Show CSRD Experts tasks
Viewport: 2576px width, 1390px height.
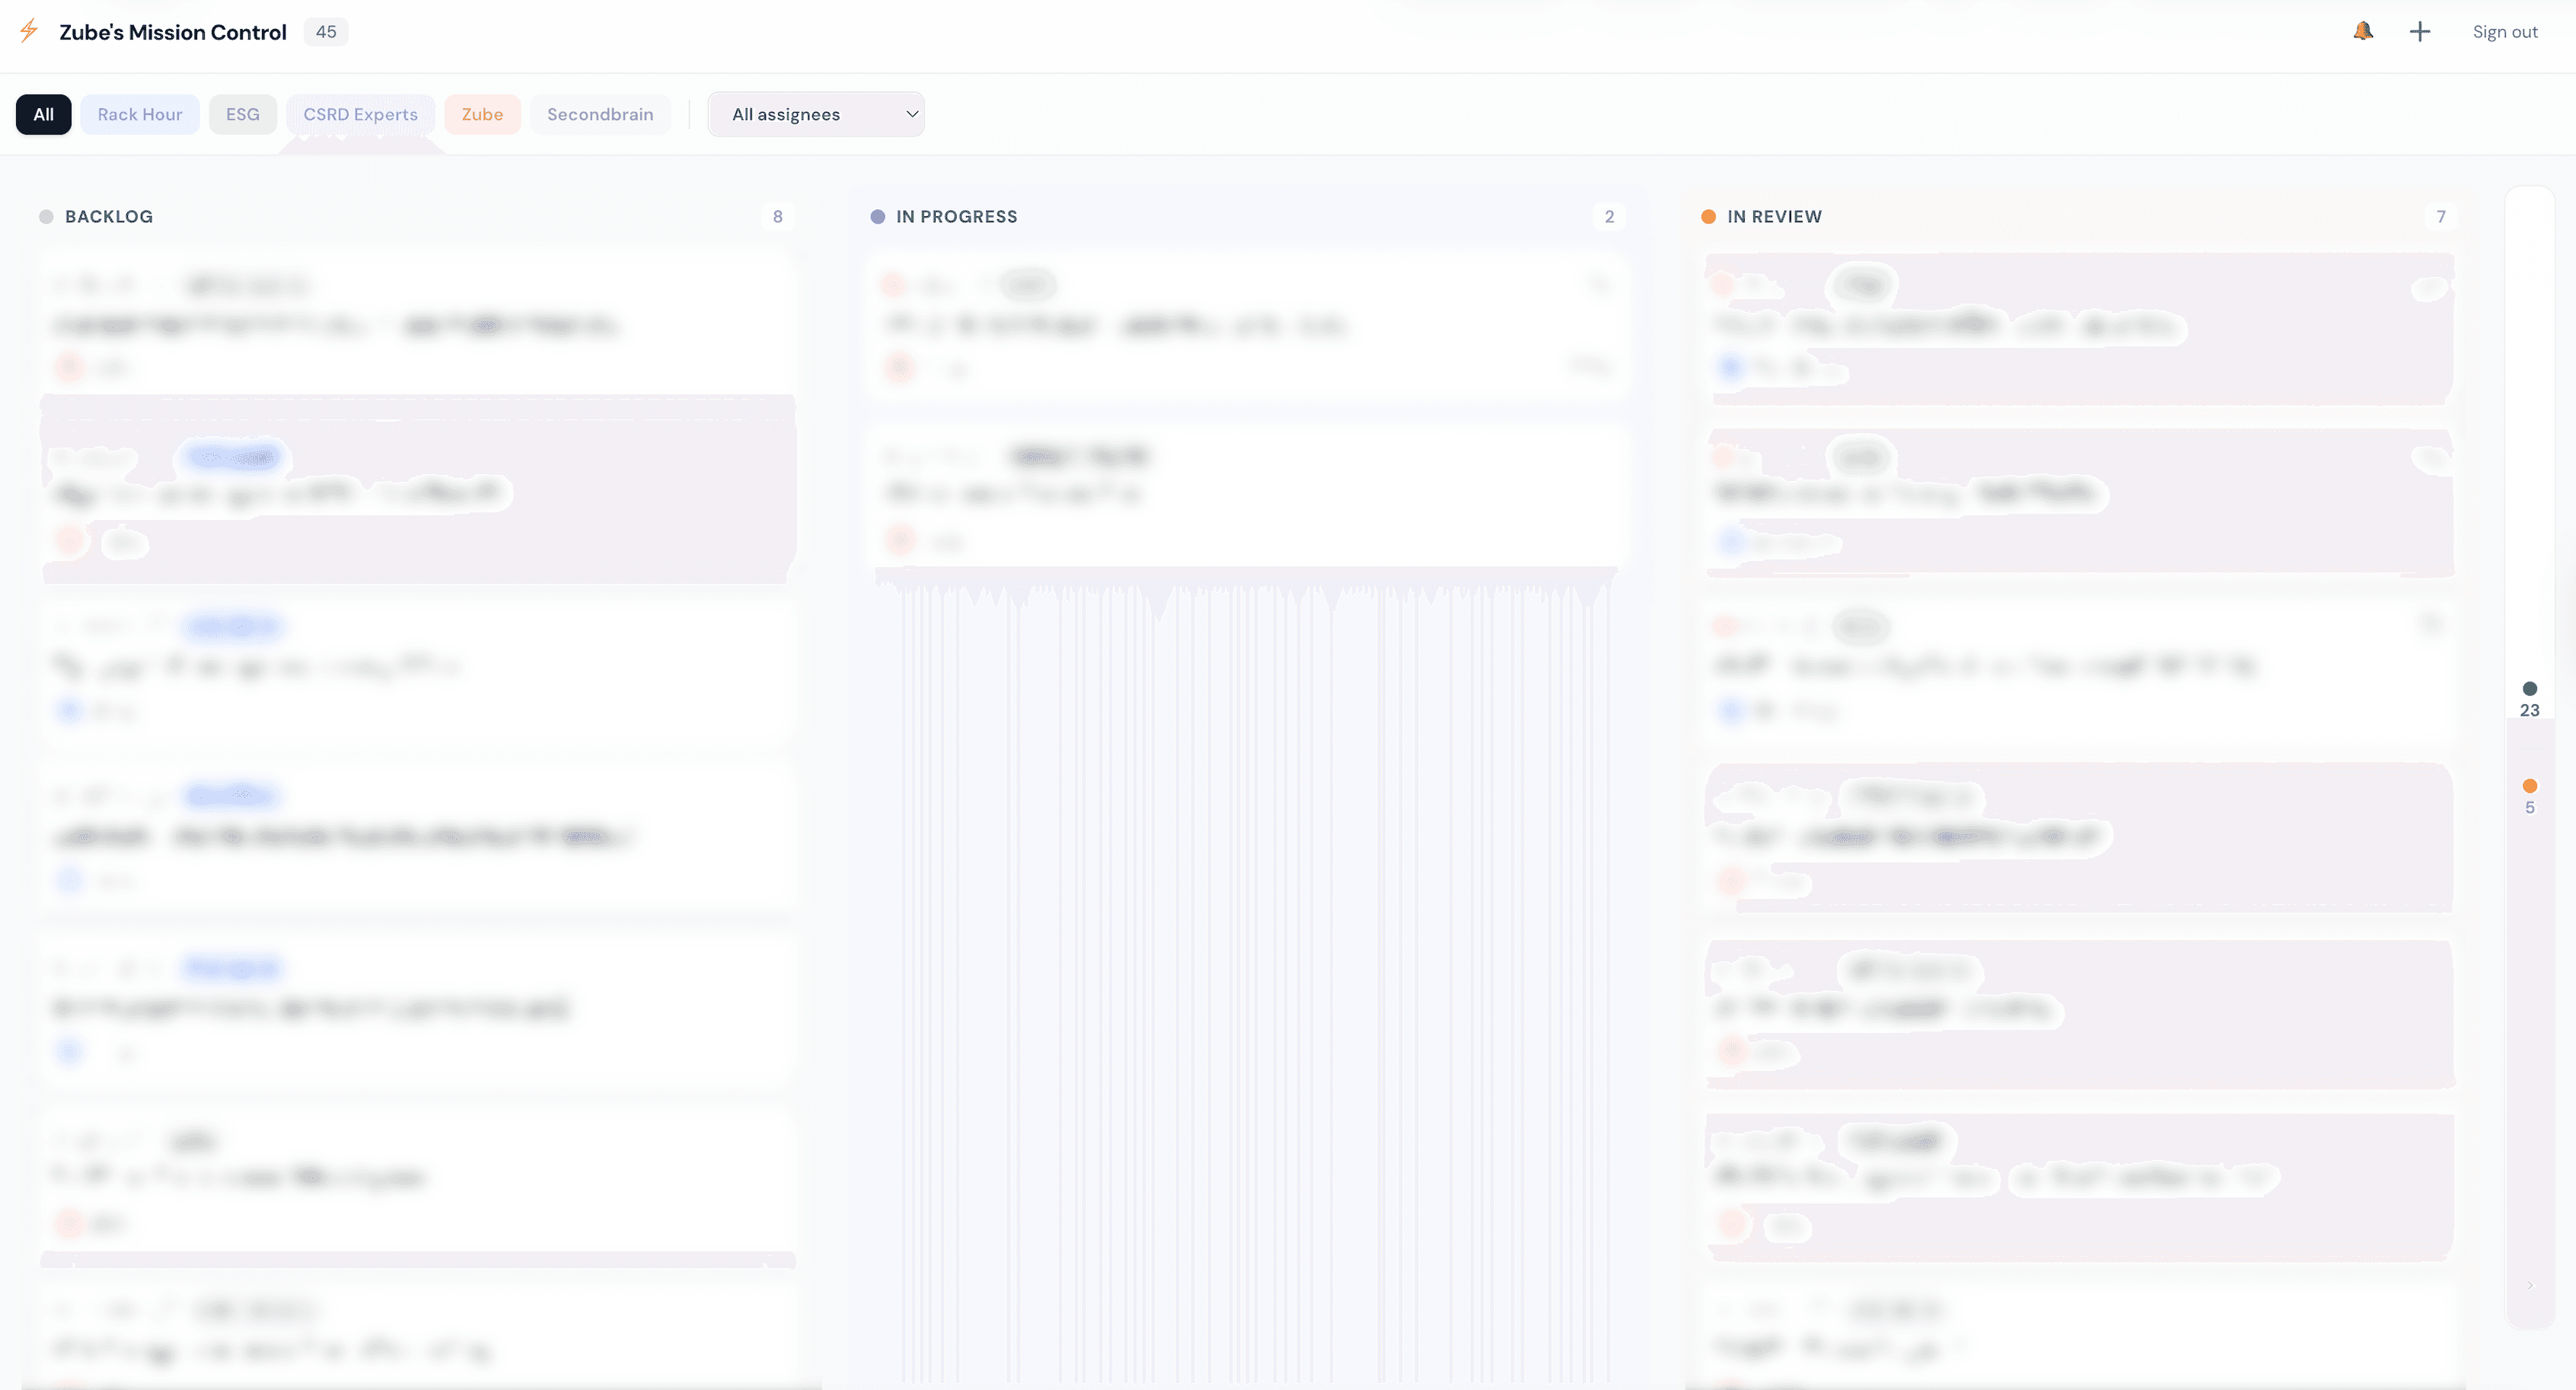(361, 114)
